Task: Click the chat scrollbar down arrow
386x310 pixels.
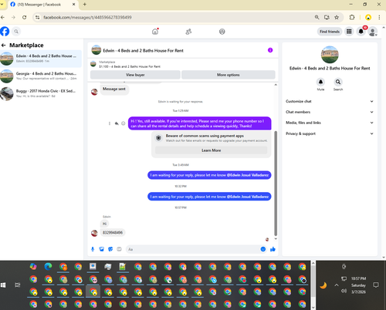Action: (276, 239)
